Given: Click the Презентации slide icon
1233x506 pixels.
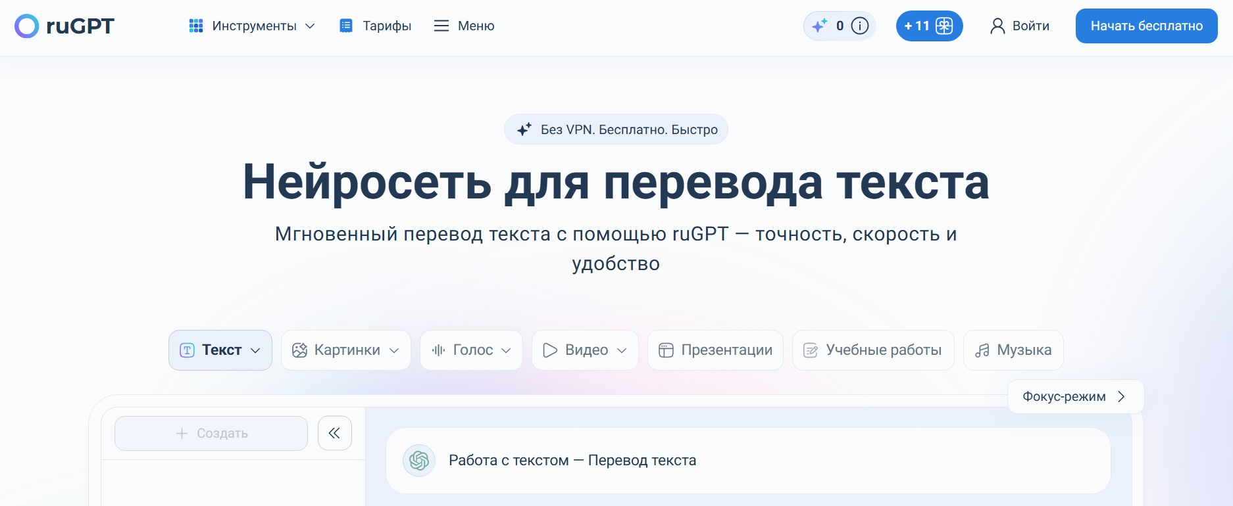Looking at the screenshot, I should coord(667,350).
